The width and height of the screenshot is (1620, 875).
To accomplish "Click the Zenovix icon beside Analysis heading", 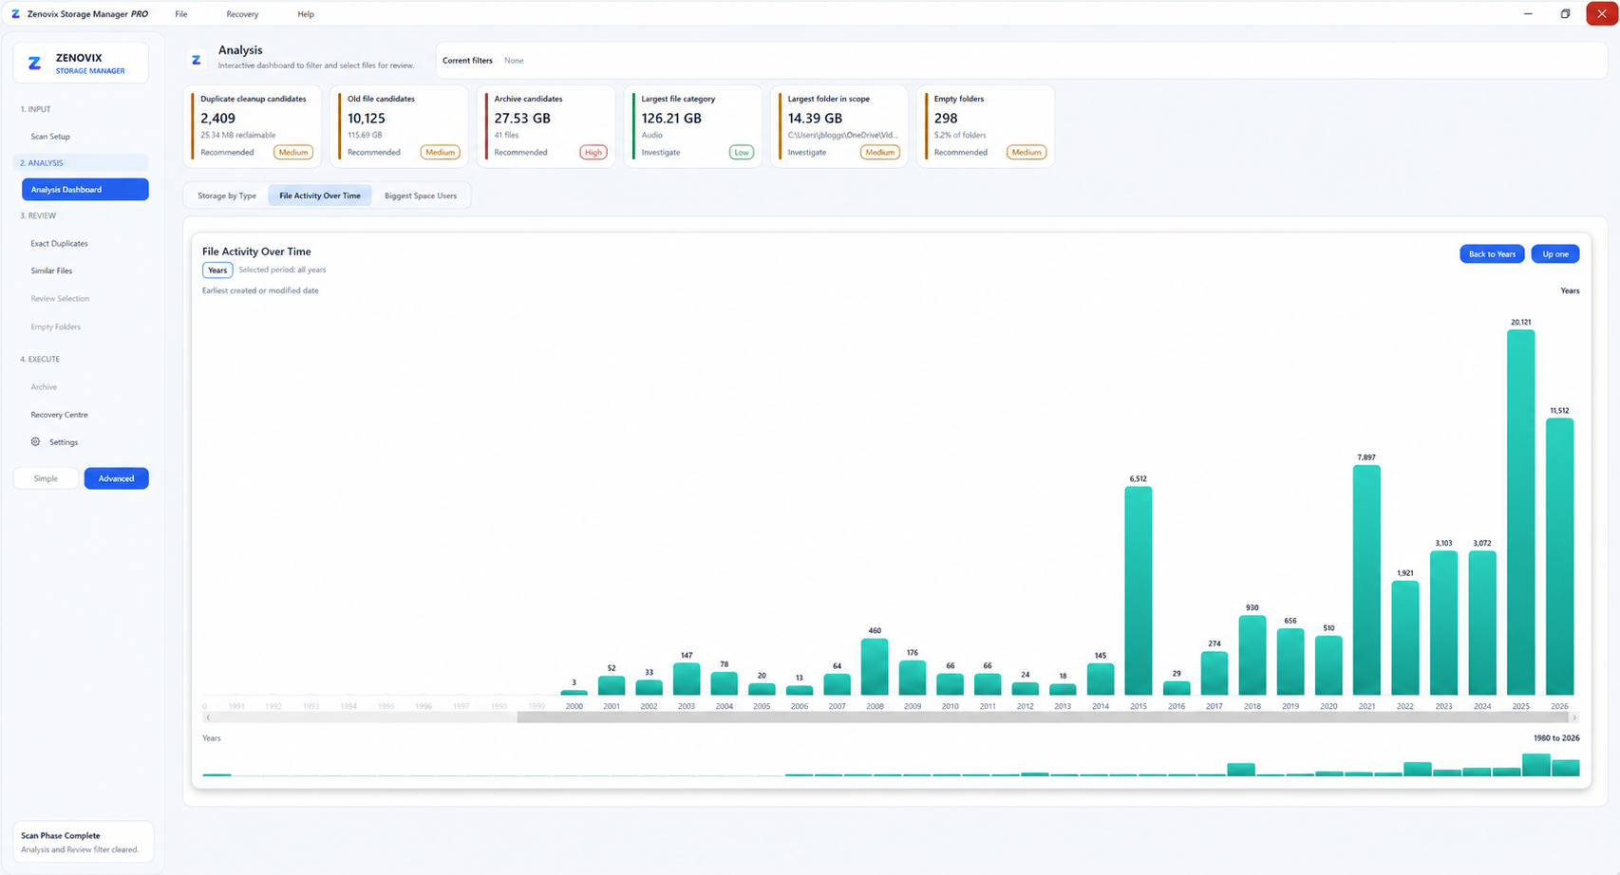I will pos(197,60).
